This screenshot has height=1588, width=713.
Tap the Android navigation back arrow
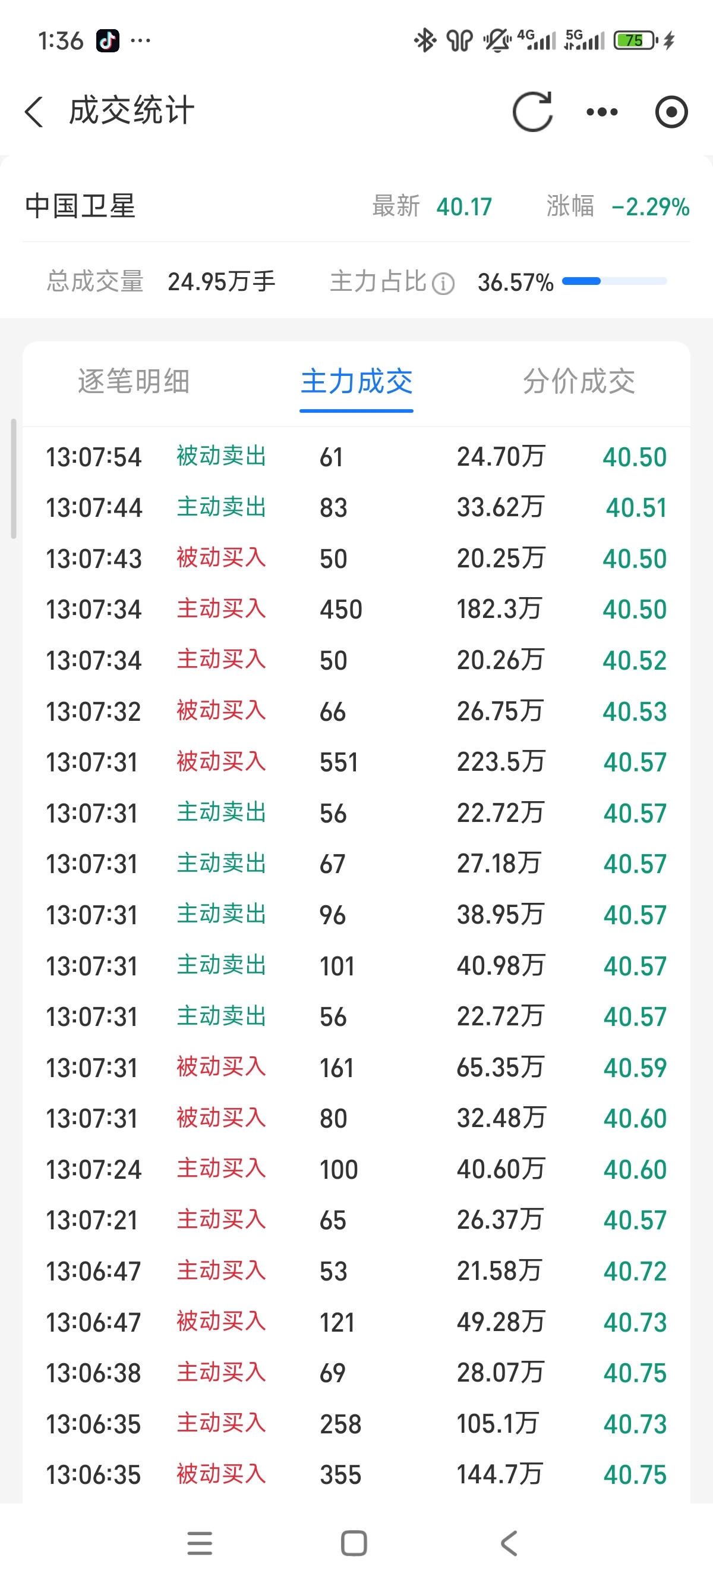(509, 1543)
